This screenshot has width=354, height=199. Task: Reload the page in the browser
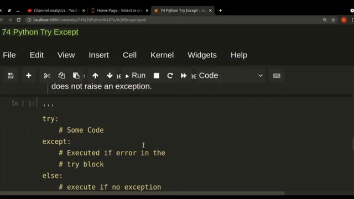[x=19, y=20]
